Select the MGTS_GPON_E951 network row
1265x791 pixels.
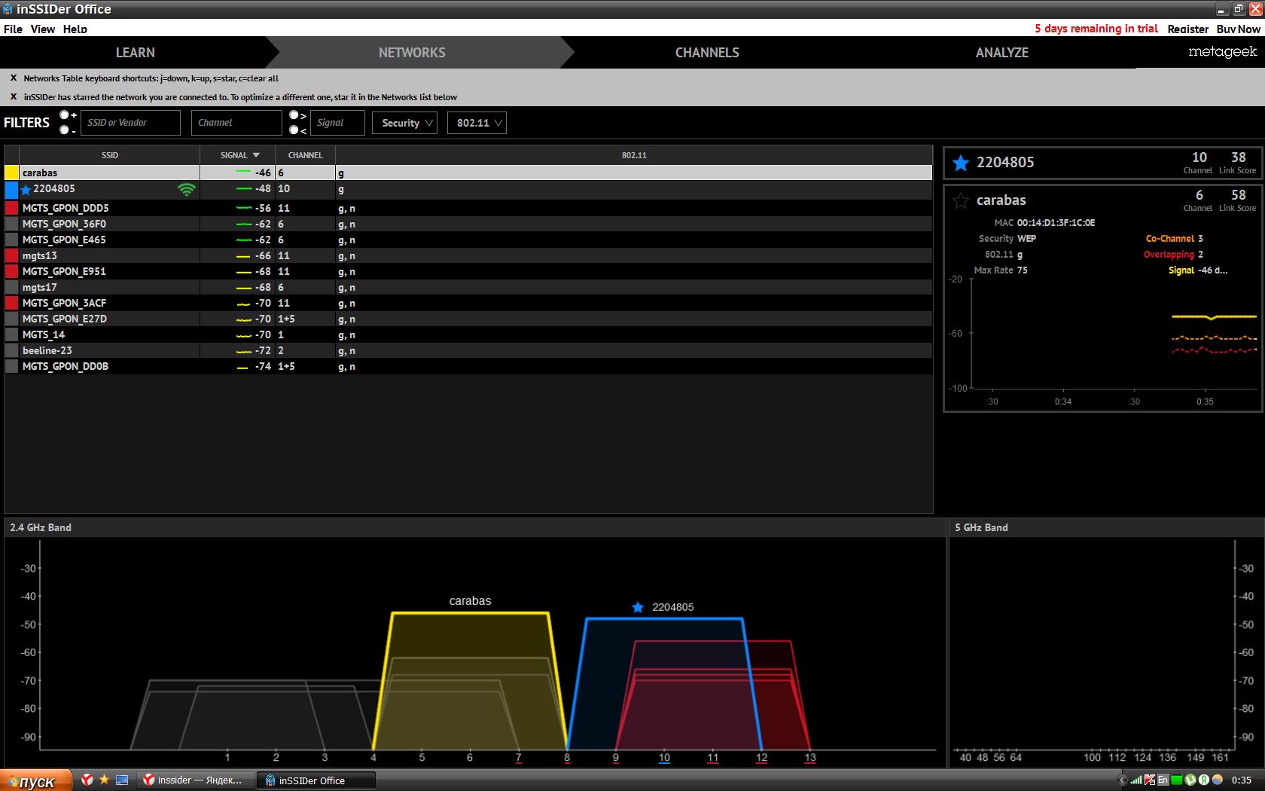pyautogui.click(x=468, y=271)
